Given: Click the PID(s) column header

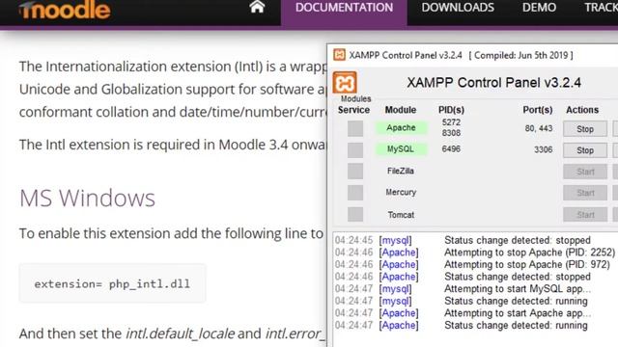Looking at the screenshot, I should pos(451,110).
